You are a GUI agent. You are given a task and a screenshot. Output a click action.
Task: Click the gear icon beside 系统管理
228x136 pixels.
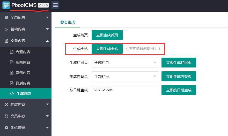(6, 128)
